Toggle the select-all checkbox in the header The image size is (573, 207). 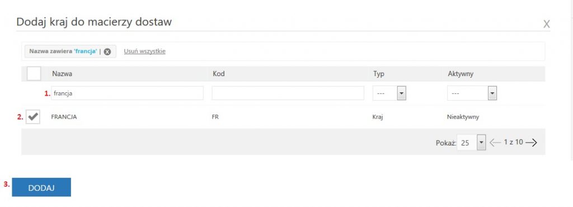coord(34,73)
